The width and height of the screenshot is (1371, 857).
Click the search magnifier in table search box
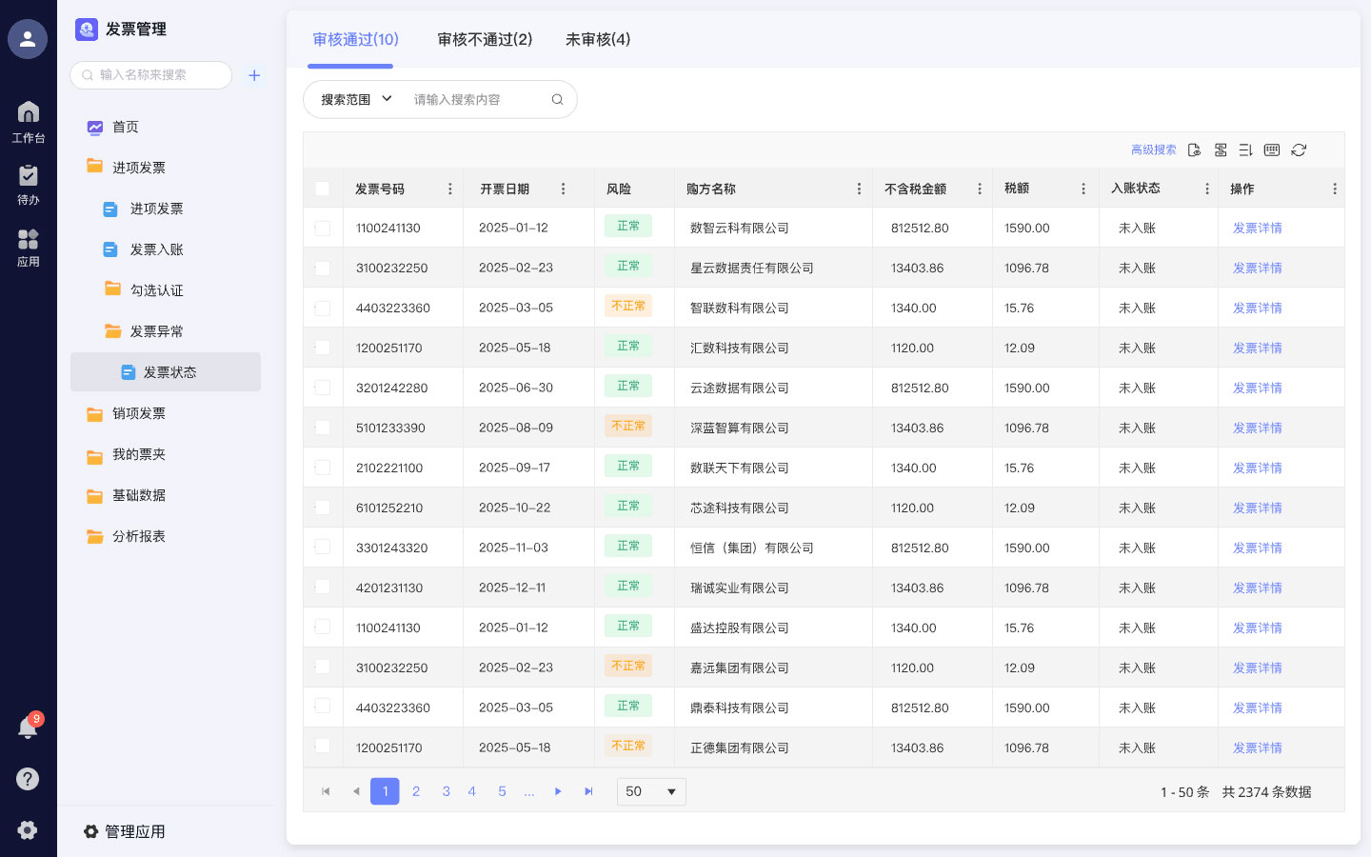[557, 99]
